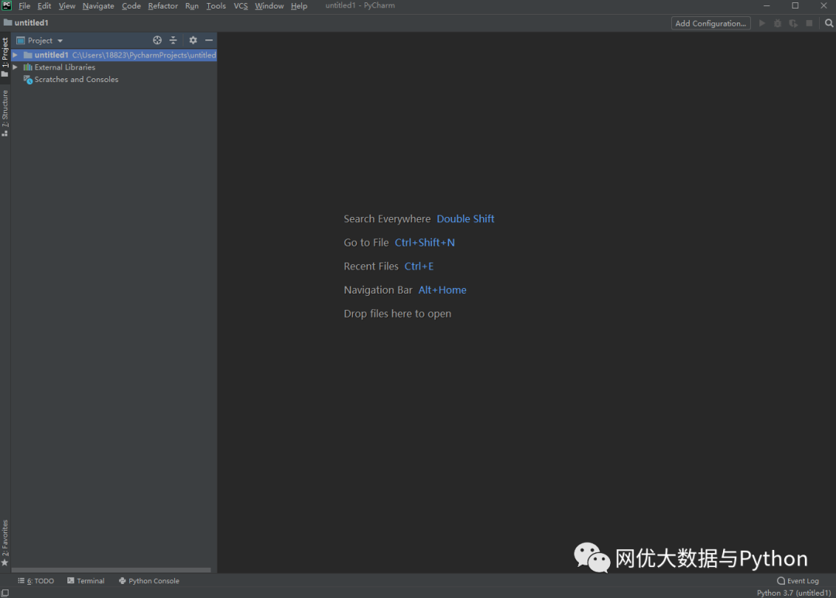Hide the Project tool window

coord(209,40)
